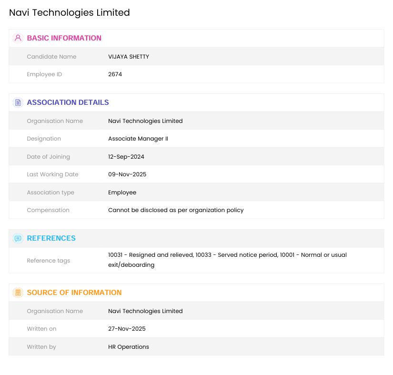Click the Date of Joining field label
This screenshot has width=393, height=375.
click(x=48, y=157)
